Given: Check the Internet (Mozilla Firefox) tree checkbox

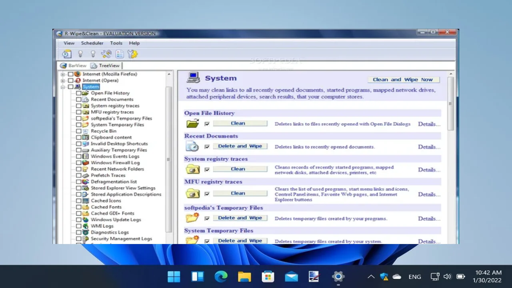Looking at the screenshot, I should coord(71,74).
